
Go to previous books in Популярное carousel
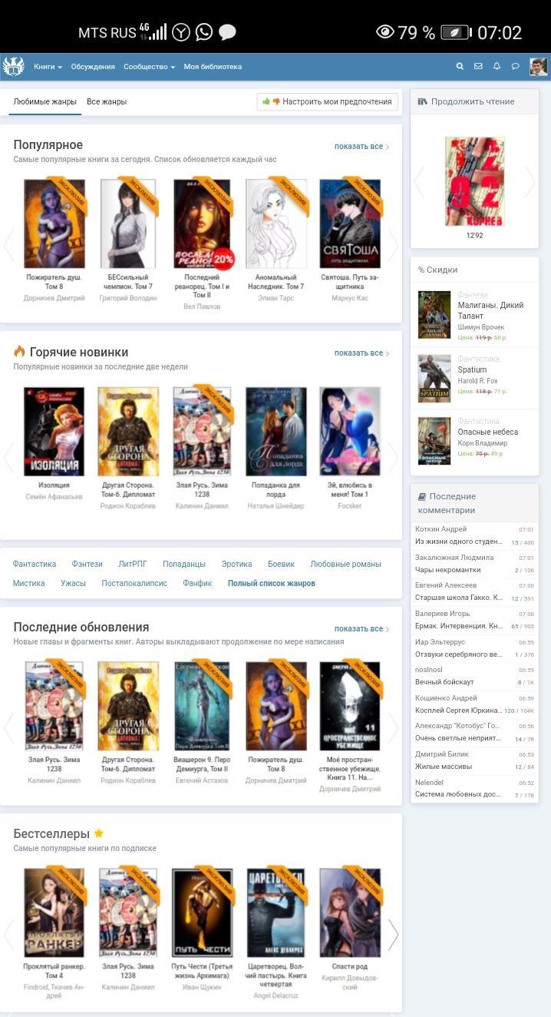pyautogui.click(x=9, y=245)
